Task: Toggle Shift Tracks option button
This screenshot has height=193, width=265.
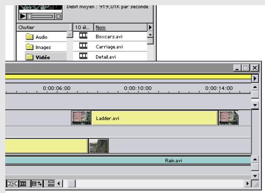Action: [37, 183]
